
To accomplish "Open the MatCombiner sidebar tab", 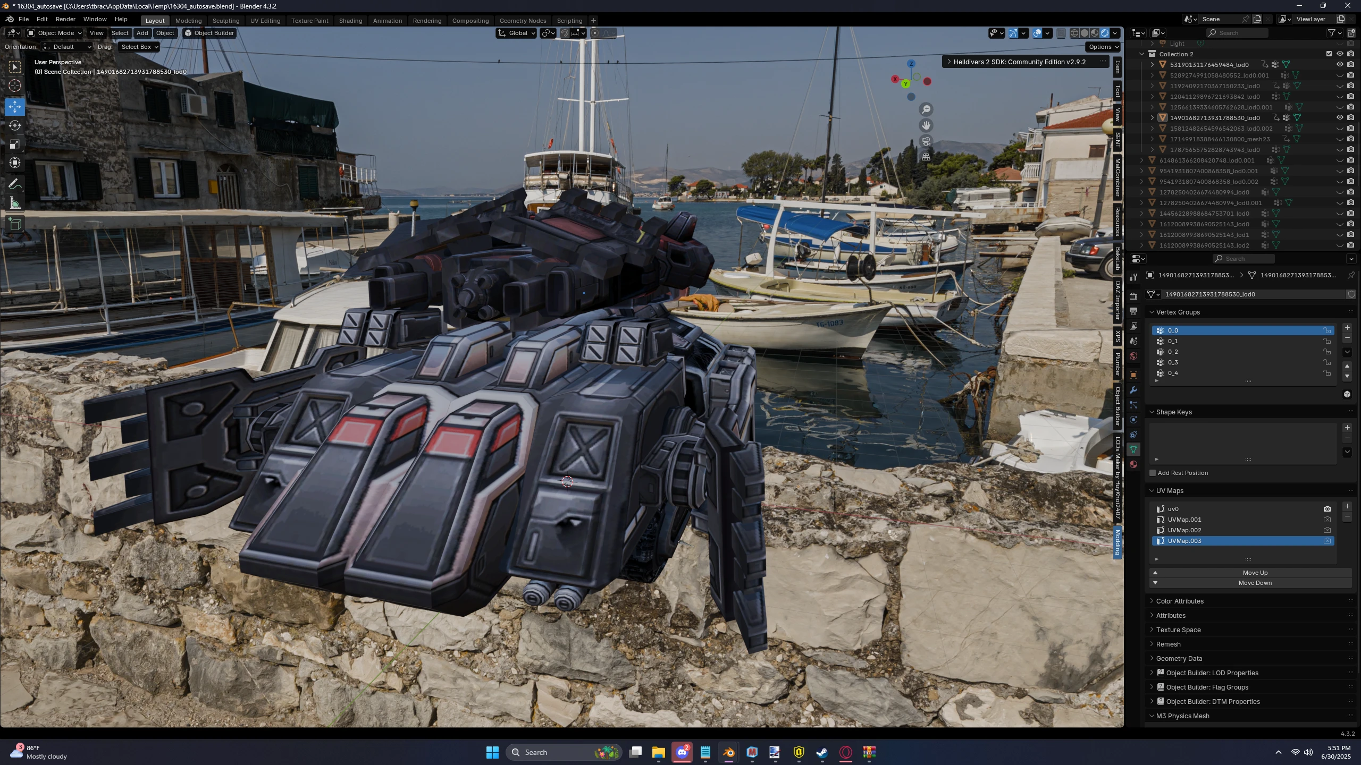I will [1118, 177].
